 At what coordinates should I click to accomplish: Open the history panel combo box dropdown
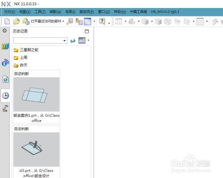pyautogui.click(x=65, y=40)
